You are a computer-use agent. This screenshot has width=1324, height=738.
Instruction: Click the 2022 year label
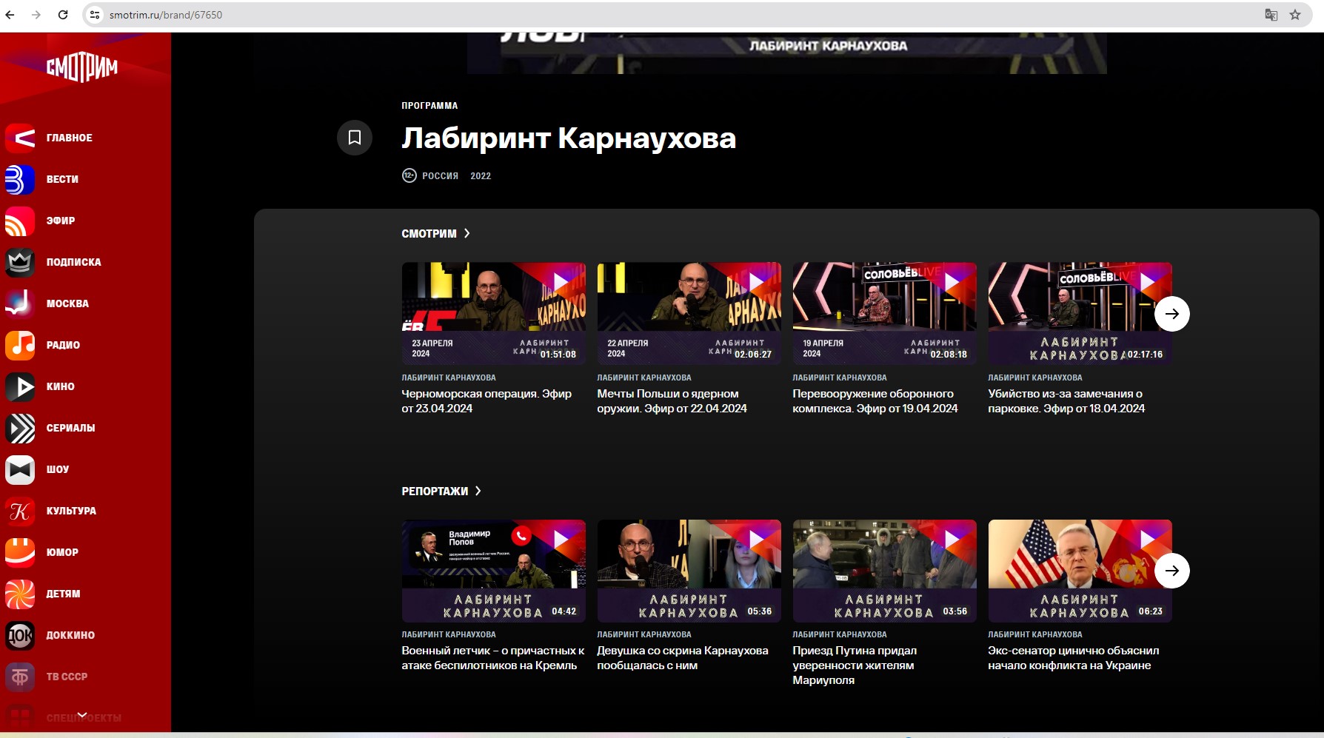click(481, 176)
